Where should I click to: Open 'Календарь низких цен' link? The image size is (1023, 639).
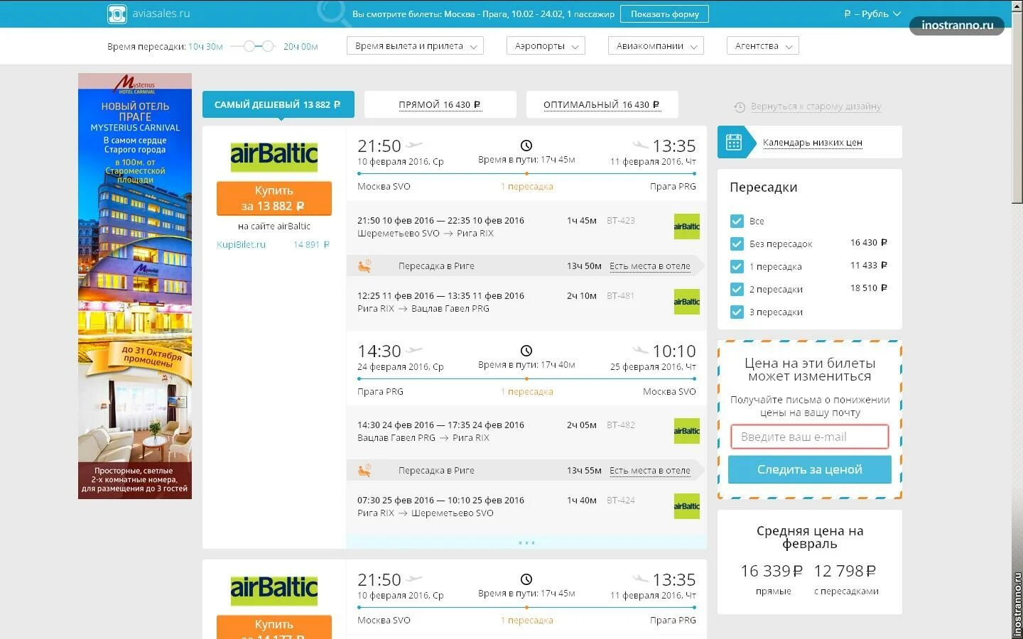point(812,142)
